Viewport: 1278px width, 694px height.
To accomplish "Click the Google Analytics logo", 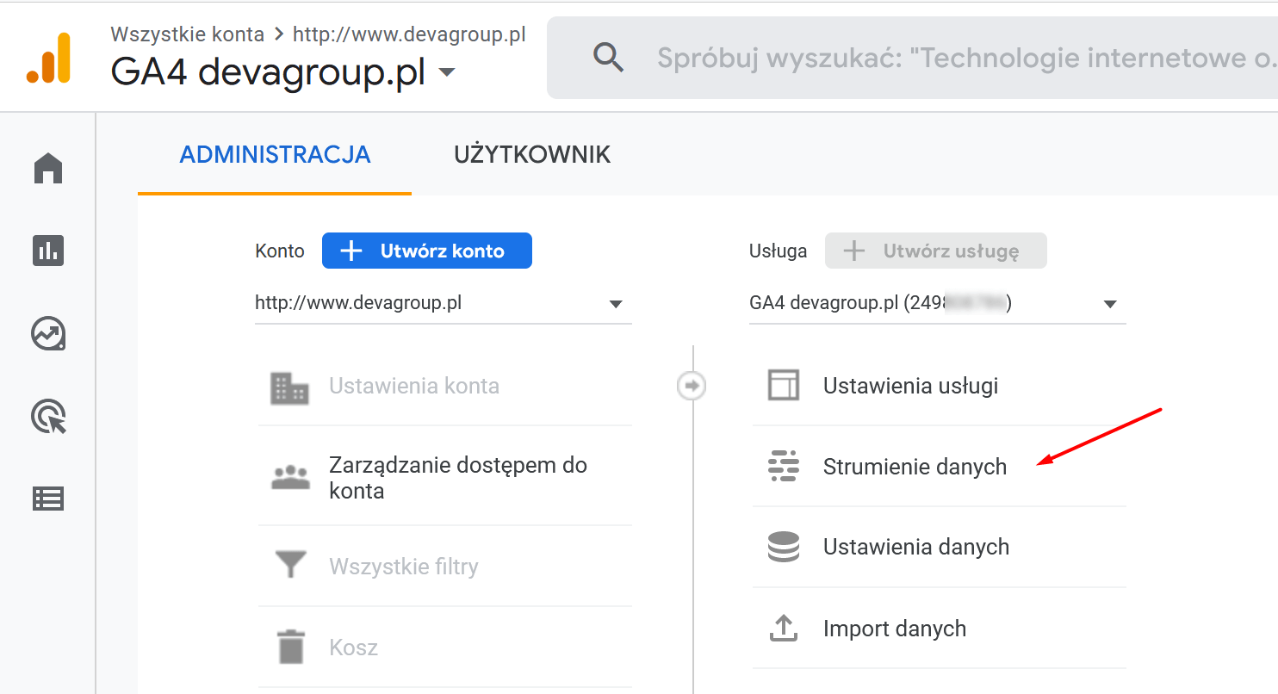I will [48, 58].
